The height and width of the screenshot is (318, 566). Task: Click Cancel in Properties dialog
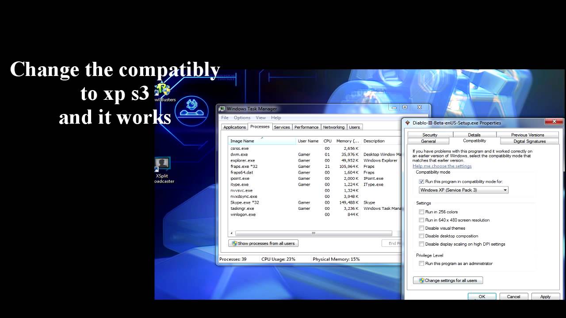[513, 297]
